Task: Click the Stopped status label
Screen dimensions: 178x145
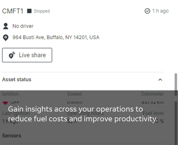Action: (42, 11)
